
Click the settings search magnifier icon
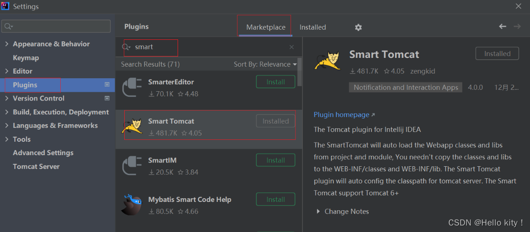click(9, 26)
